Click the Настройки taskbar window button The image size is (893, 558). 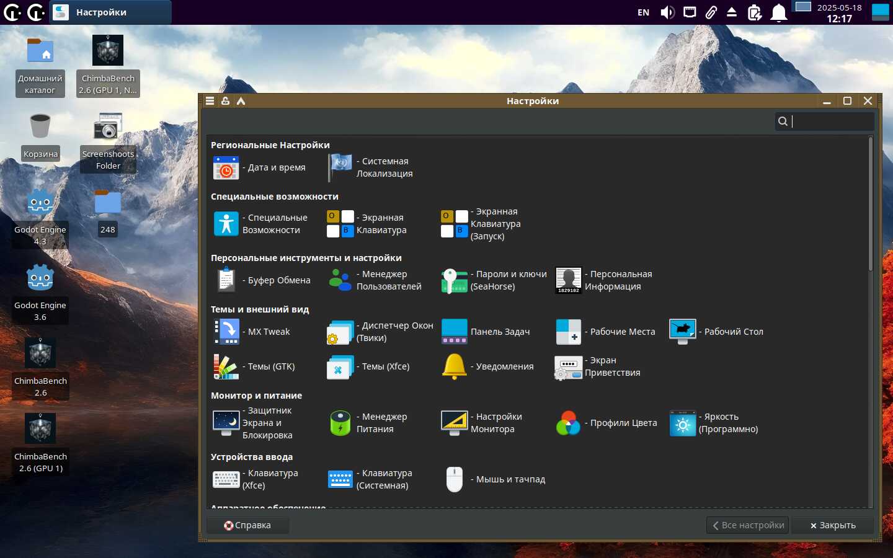pyautogui.click(x=110, y=12)
